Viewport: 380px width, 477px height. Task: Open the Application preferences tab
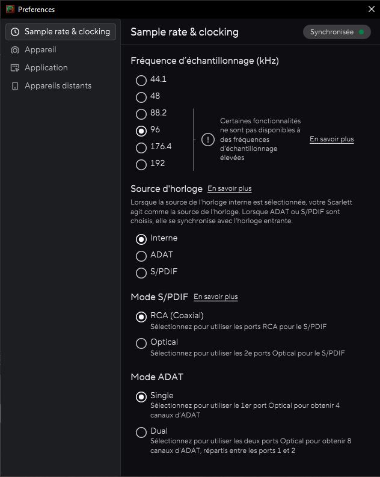point(46,68)
